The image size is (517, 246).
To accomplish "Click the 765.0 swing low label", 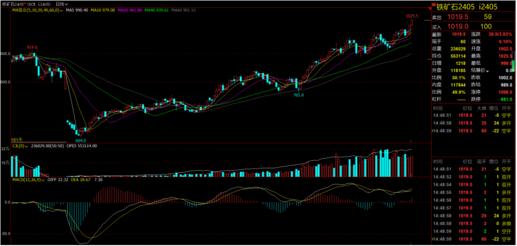I will click(298, 95).
